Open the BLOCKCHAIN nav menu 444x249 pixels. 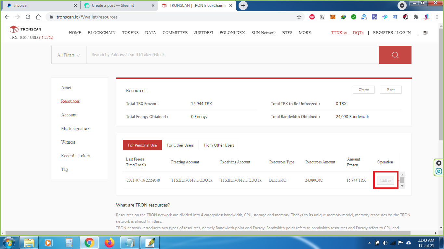[101, 33]
